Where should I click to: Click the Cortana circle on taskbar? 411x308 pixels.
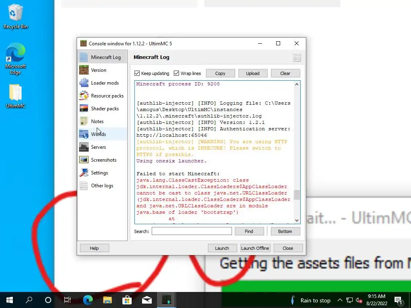click(x=48, y=300)
